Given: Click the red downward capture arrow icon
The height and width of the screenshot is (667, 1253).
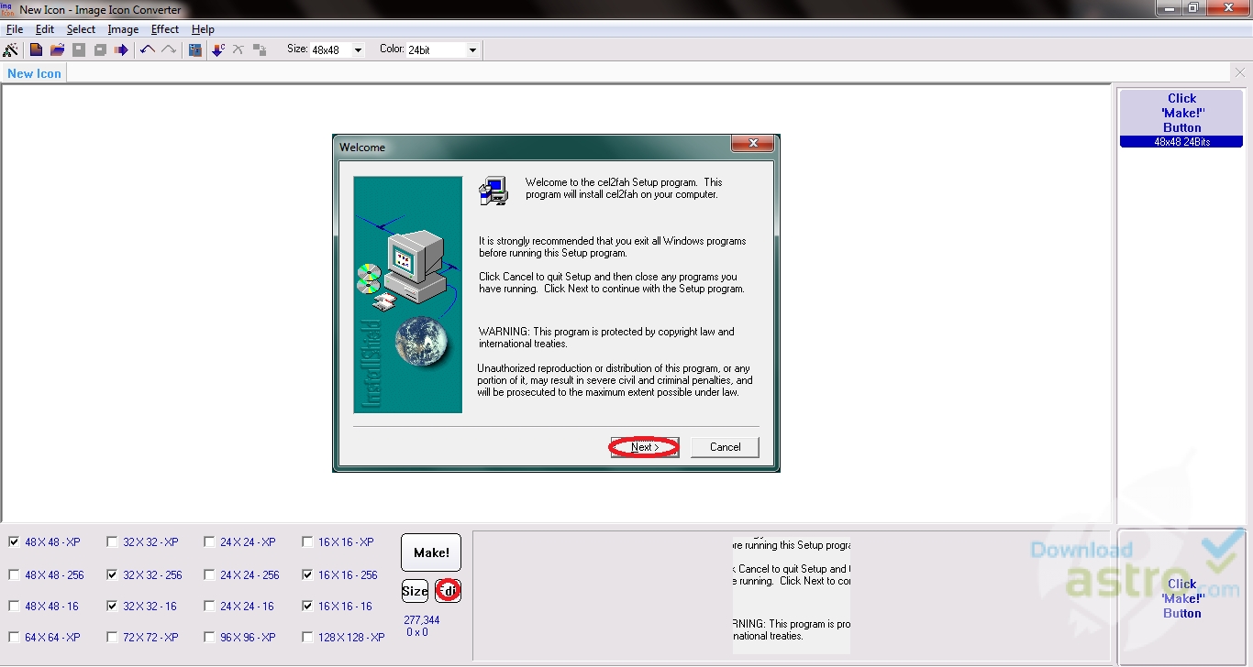Looking at the screenshot, I should 217,49.
